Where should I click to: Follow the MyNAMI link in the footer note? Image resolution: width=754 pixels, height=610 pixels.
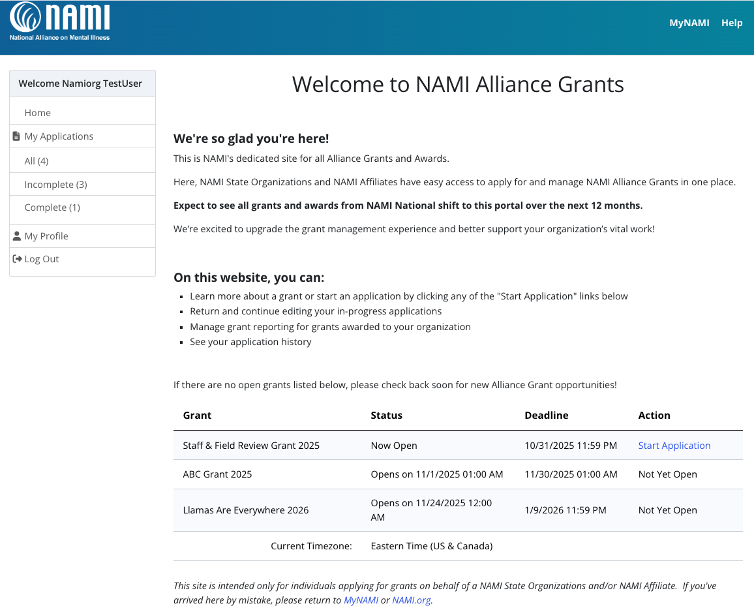pos(361,600)
